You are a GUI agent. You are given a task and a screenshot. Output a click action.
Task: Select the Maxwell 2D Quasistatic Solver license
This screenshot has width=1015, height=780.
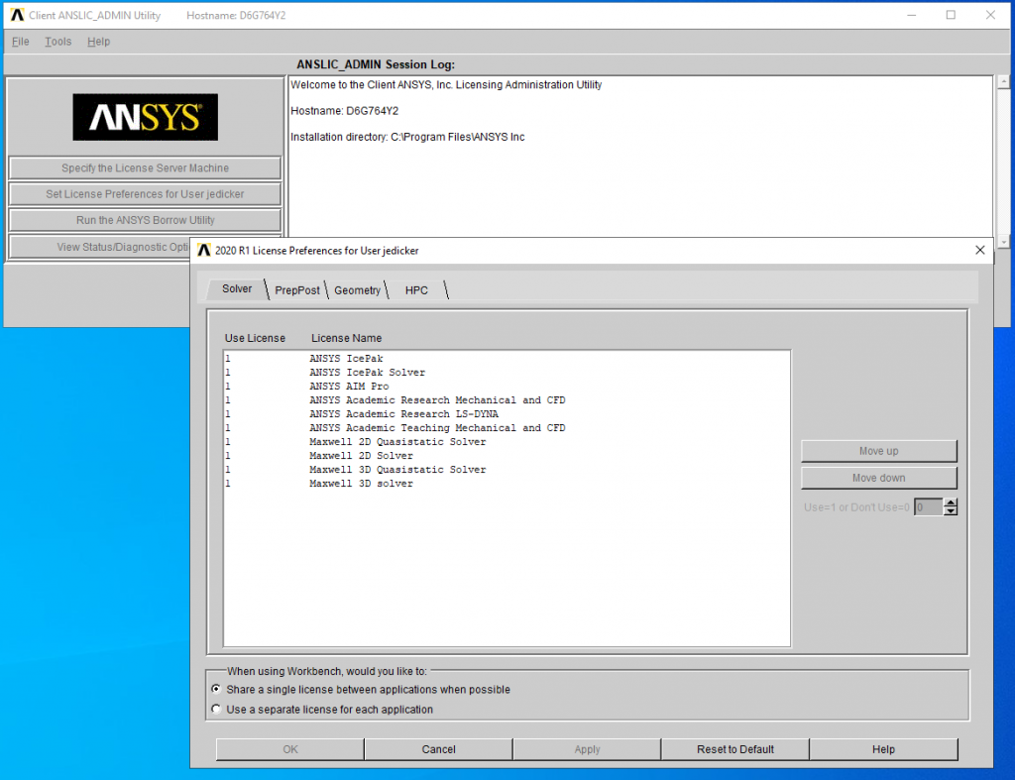pyautogui.click(x=507, y=441)
